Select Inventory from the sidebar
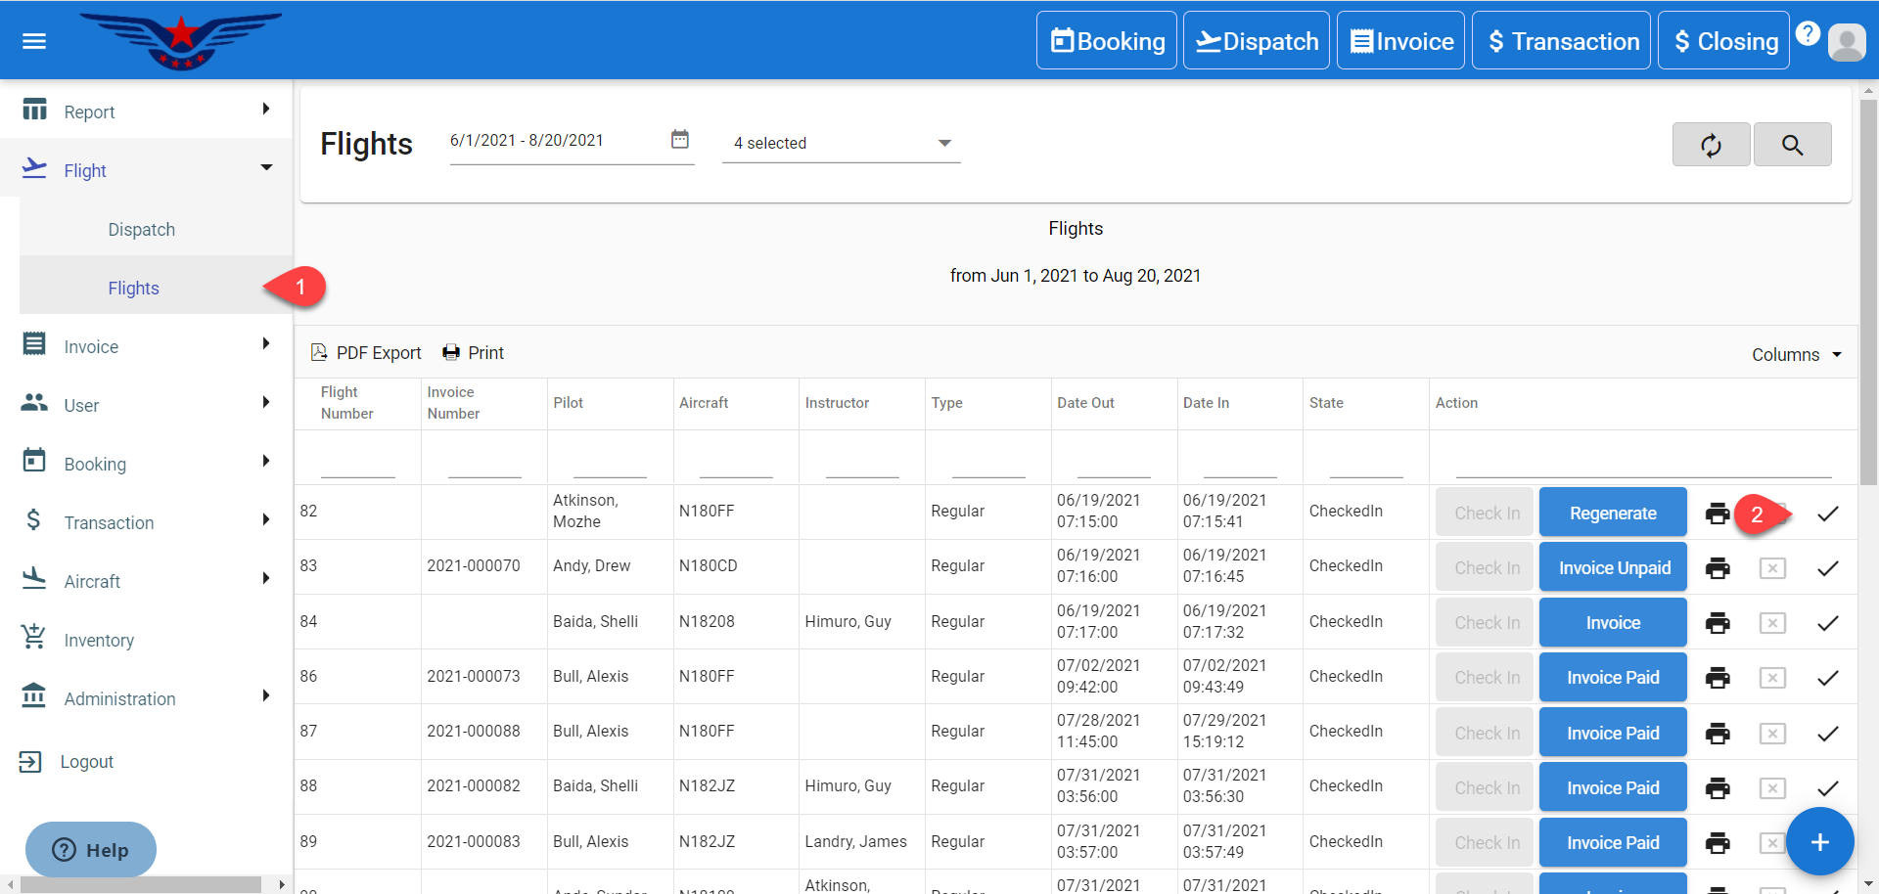The height and width of the screenshot is (894, 1879). [99, 641]
